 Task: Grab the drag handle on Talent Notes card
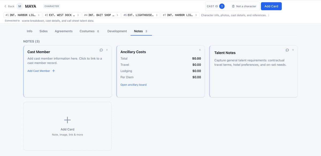click(x=293, y=50)
